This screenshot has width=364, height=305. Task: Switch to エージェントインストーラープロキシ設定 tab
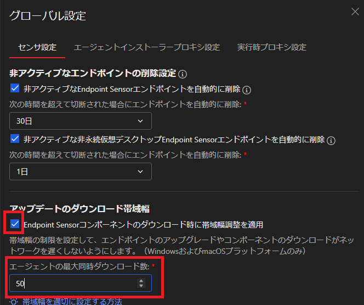tap(146, 47)
